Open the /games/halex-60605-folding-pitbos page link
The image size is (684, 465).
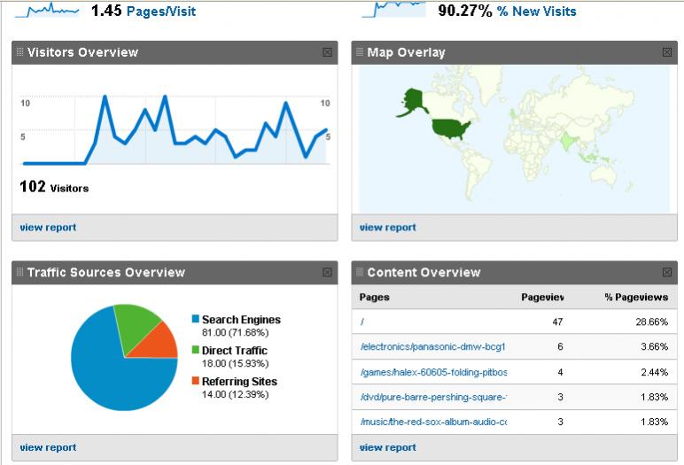(433, 372)
